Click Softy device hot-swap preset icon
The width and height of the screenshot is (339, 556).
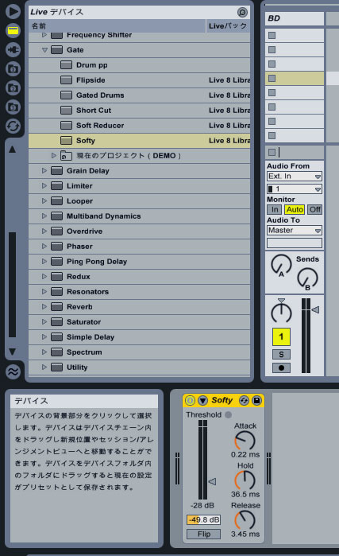[244, 401]
